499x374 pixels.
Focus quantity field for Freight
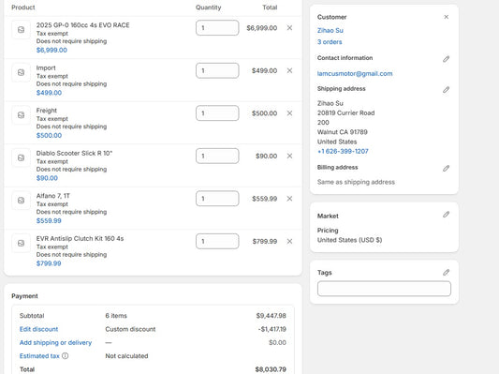(217, 113)
